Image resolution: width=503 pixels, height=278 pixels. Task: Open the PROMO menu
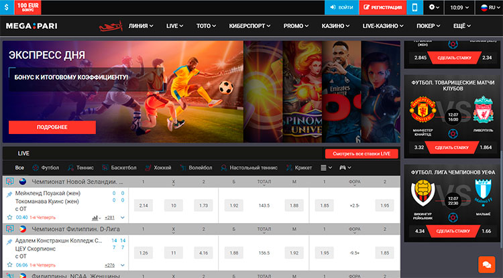coord(296,26)
